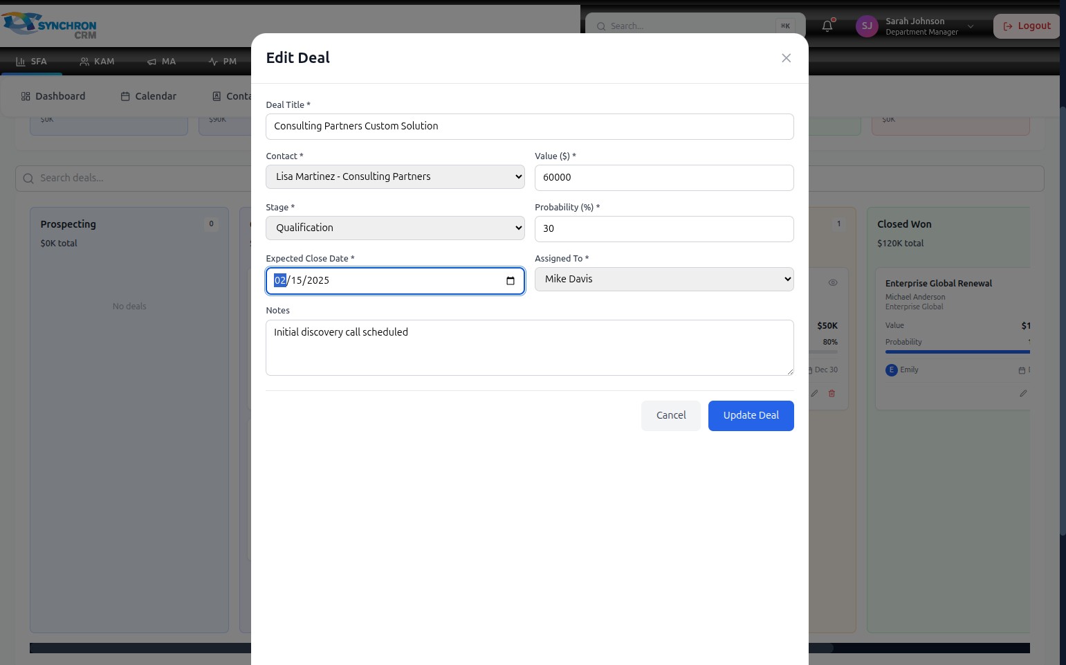The width and height of the screenshot is (1066, 665).
Task: Click the search deals magnifier icon
Action: pos(28,179)
